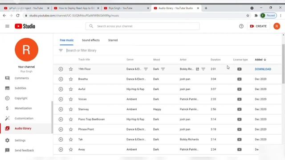
Task: Switch to the Riya Singh YouTube browser tab
Action: click(x=126, y=8)
